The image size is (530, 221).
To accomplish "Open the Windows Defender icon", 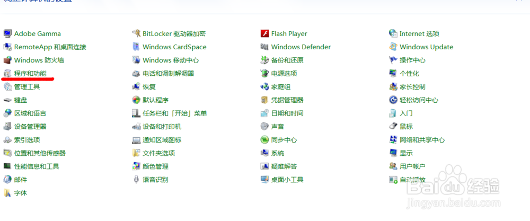I will pyautogui.click(x=264, y=47).
